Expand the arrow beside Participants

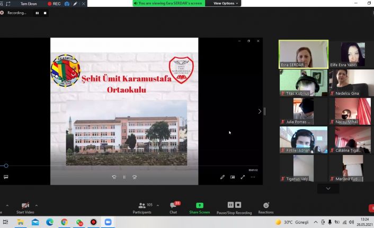pyautogui.click(x=158, y=205)
